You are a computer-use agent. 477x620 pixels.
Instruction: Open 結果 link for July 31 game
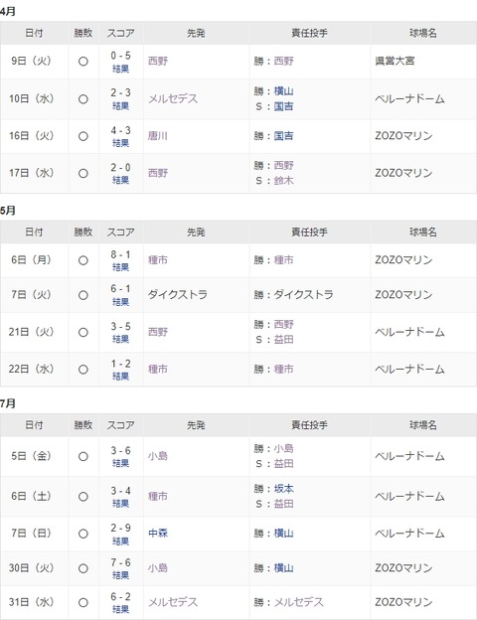[120, 609]
